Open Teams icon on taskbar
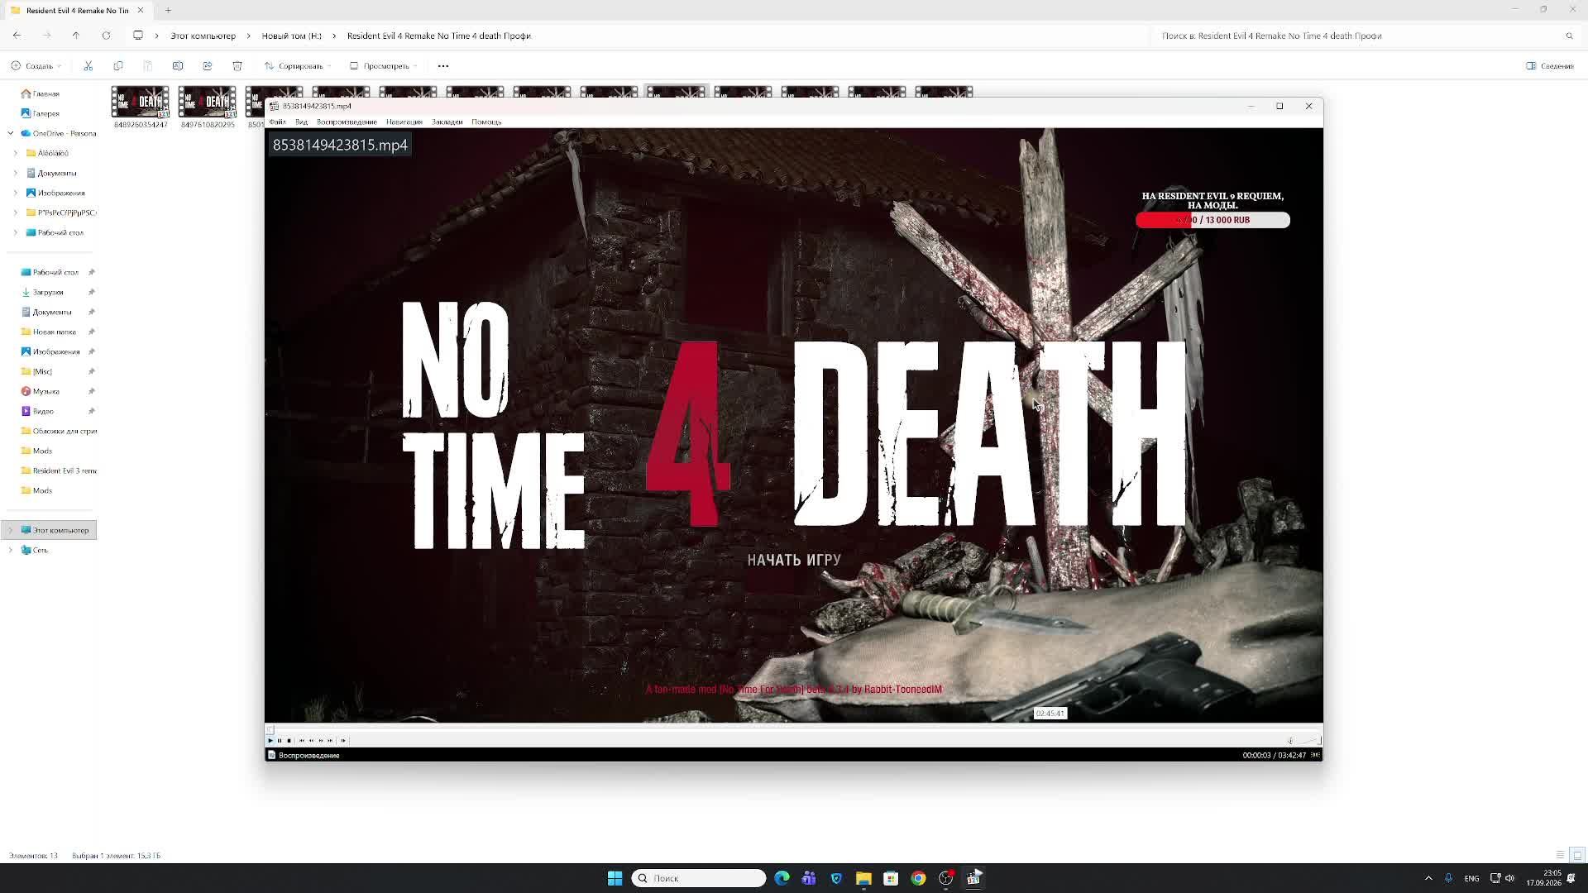This screenshot has width=1588, height=893. click(x=809, y=878)
